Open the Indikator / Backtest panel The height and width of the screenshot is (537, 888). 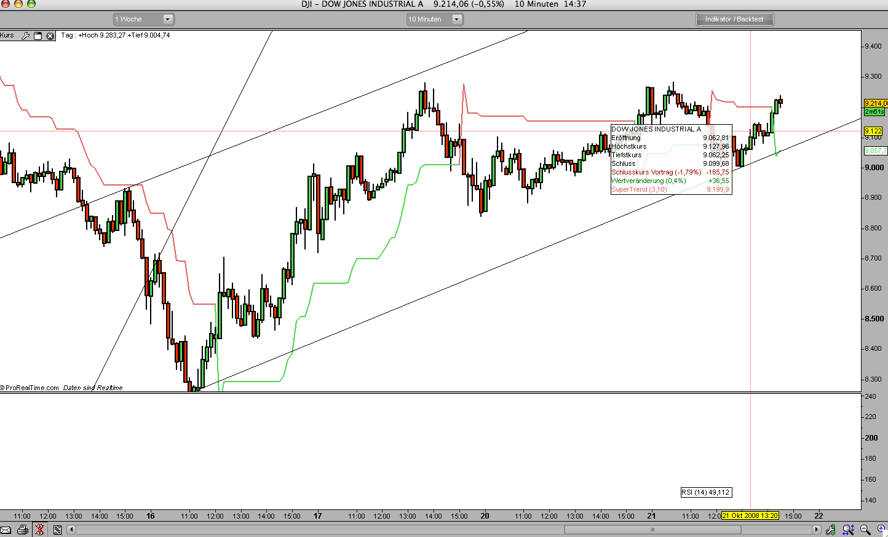pos(734,19)
